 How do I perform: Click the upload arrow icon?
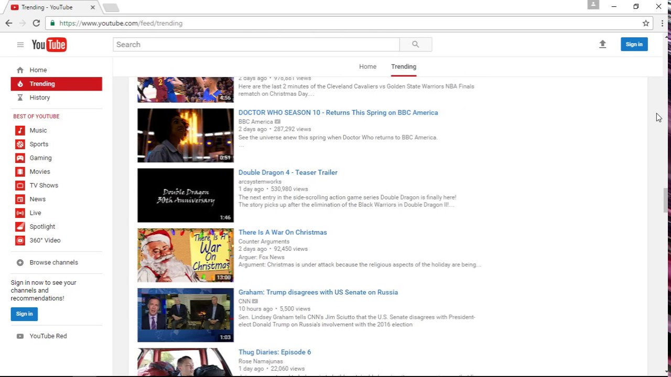click(x=602, y=45)
